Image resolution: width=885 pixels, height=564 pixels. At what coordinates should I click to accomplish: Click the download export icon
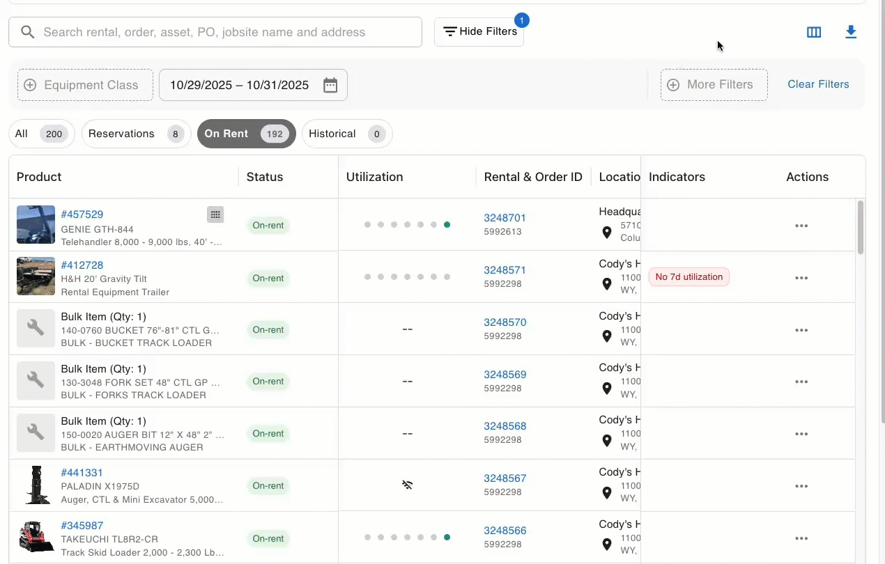coord(850,32)
